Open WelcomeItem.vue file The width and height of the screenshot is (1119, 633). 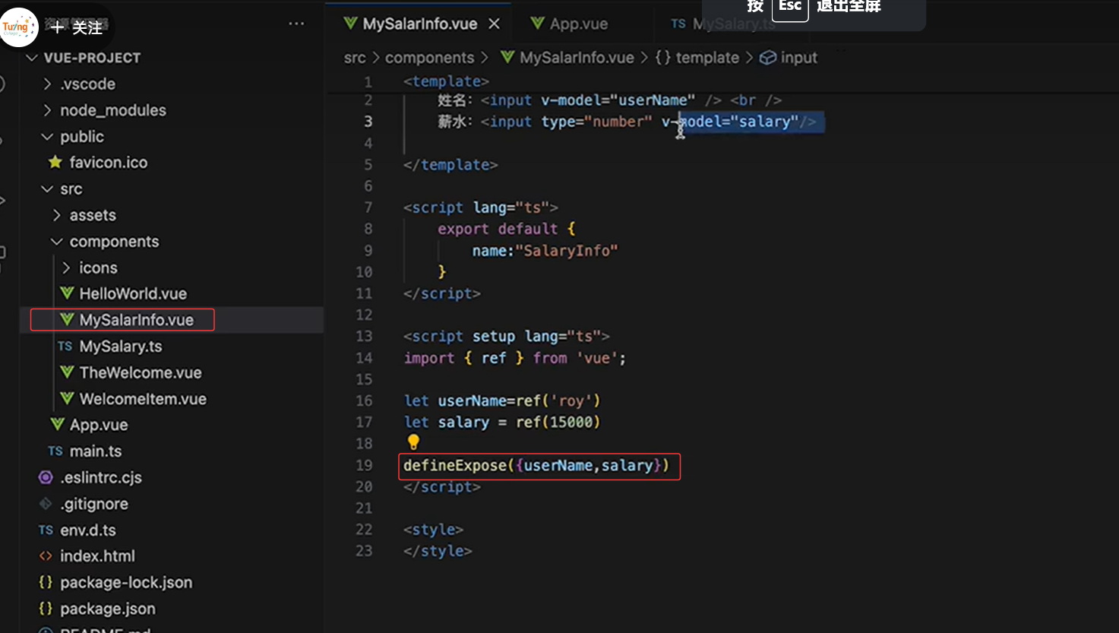click(x=143, y=399)
